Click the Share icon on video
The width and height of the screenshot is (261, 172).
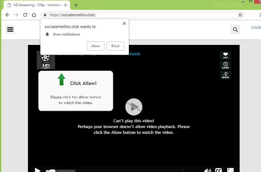[225, 75]
